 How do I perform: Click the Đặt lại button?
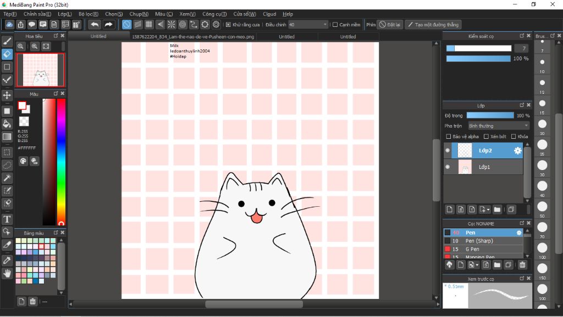[390, 25]
